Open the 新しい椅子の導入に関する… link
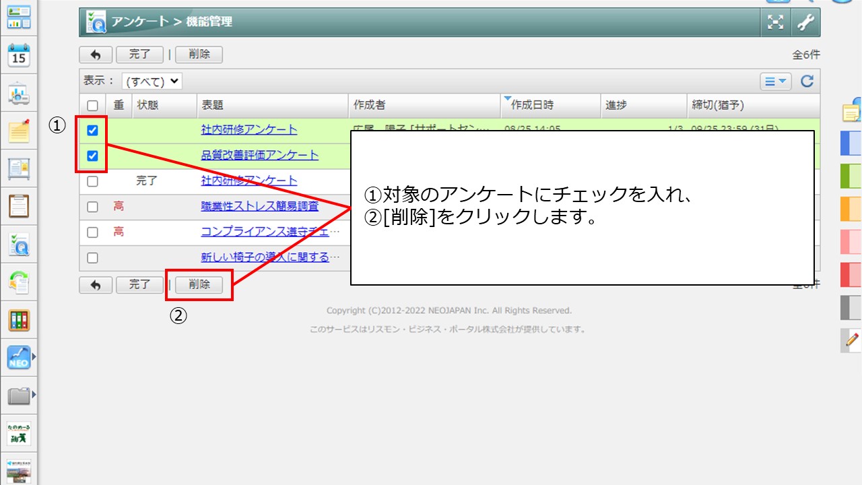This screenshot has height=485, width=862. point(270,258)
